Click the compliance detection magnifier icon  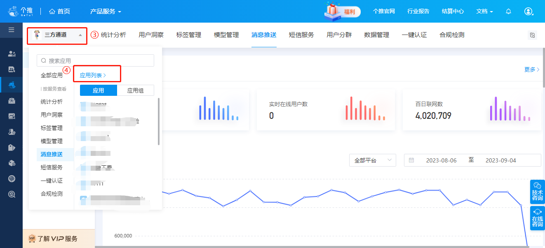coord(12,194)
